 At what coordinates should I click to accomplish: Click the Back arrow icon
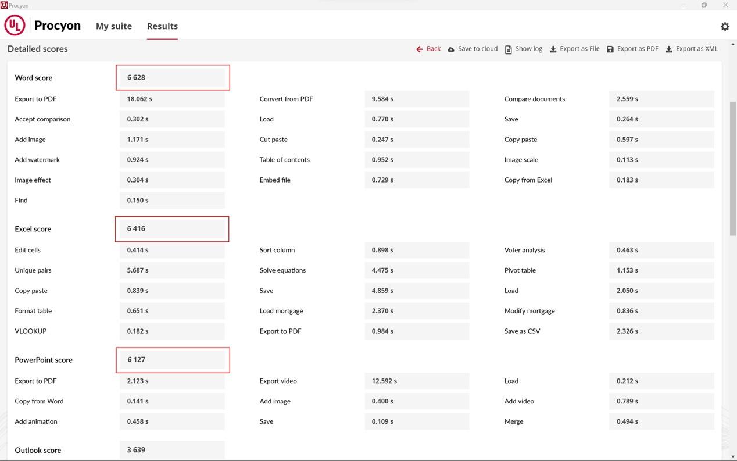419,49
